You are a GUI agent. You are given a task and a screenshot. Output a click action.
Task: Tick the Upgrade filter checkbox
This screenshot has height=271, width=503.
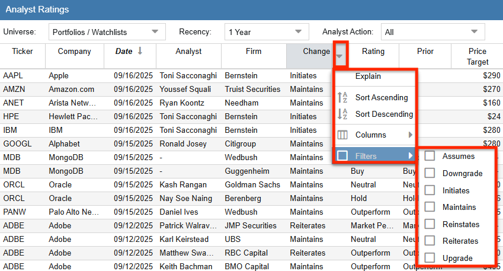coord(430,257)
